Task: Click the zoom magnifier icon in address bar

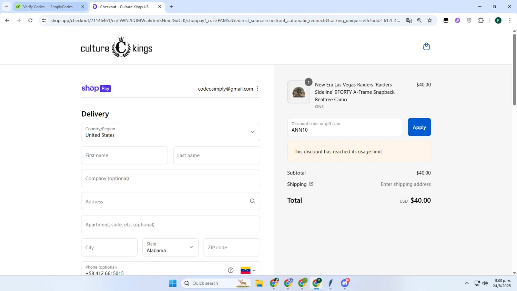Action: (x=419, y=20)
